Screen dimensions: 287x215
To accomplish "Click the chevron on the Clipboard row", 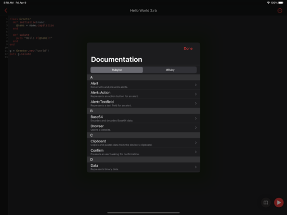I will [x=195, y=143].
